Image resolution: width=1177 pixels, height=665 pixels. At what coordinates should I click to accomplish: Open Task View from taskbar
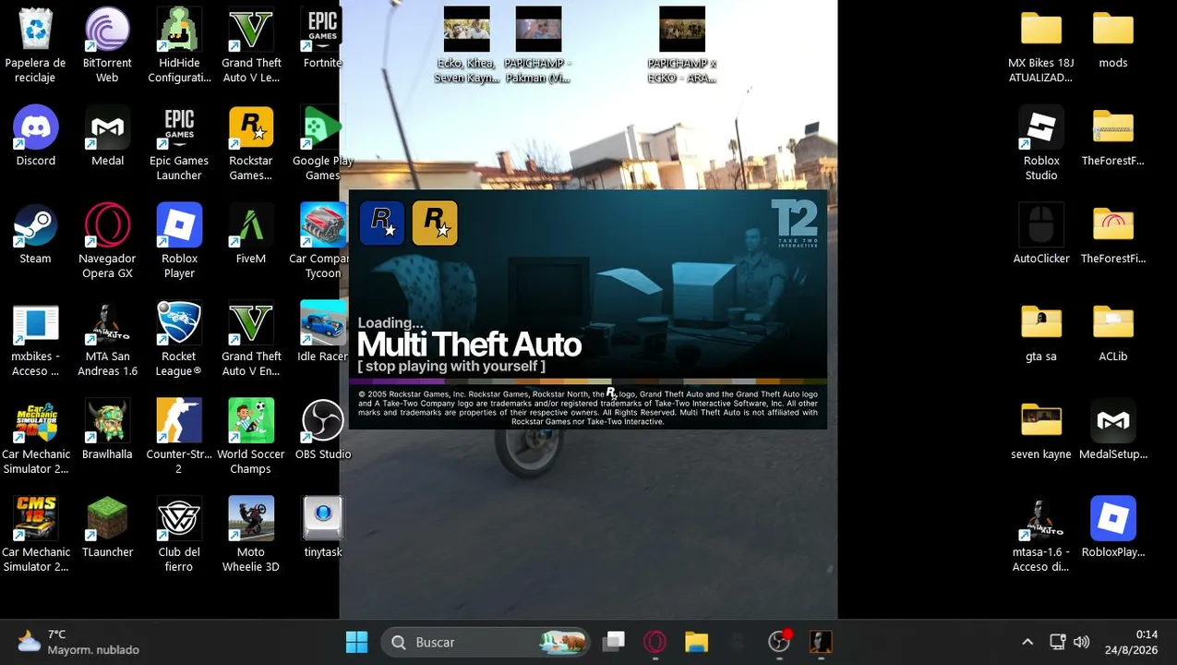click(x=614, y=642)
